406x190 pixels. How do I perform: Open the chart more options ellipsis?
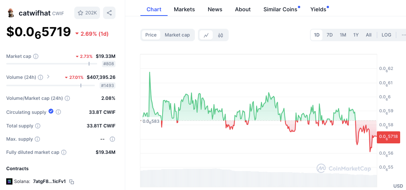pos(403,35)
